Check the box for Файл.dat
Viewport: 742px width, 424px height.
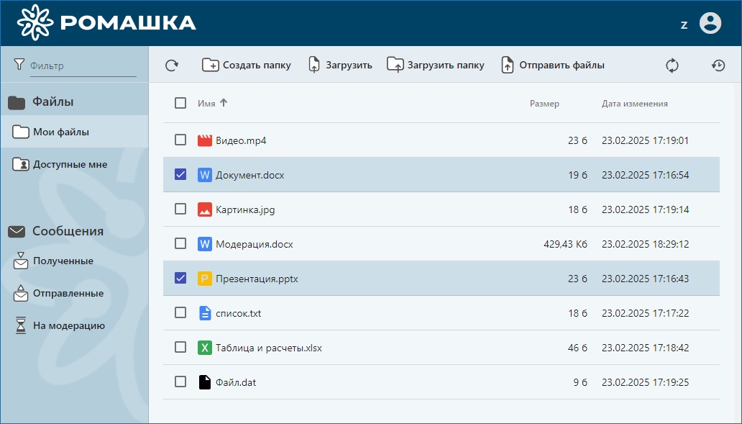click(180, 382)
